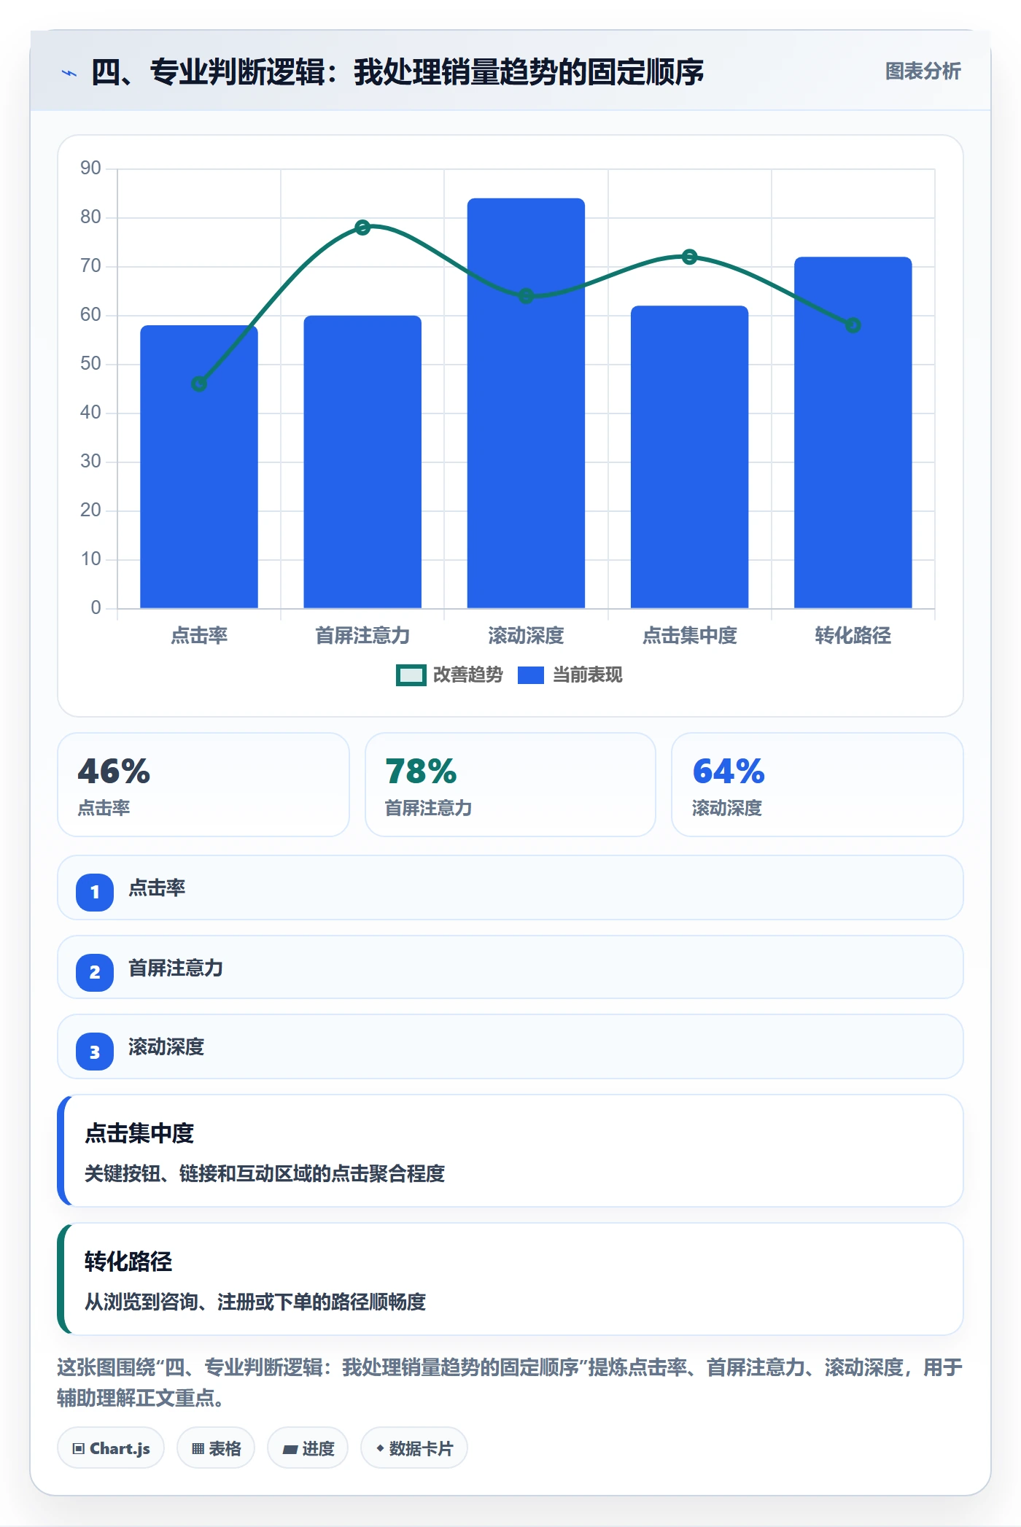Click the 进度 tag
The width and height of the screenshot is (1021, 1527).
click(x=308, y=1448)
